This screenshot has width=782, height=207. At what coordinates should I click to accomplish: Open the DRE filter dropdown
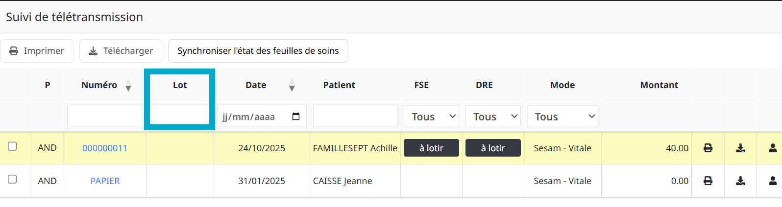(493, 116)
